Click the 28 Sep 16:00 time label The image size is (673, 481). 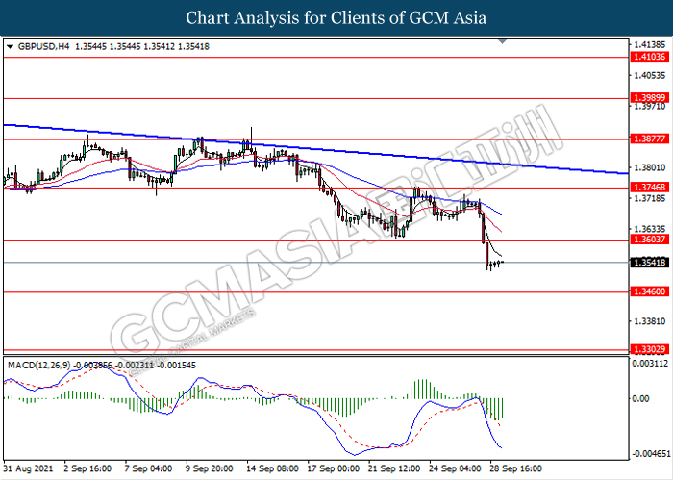516,468
